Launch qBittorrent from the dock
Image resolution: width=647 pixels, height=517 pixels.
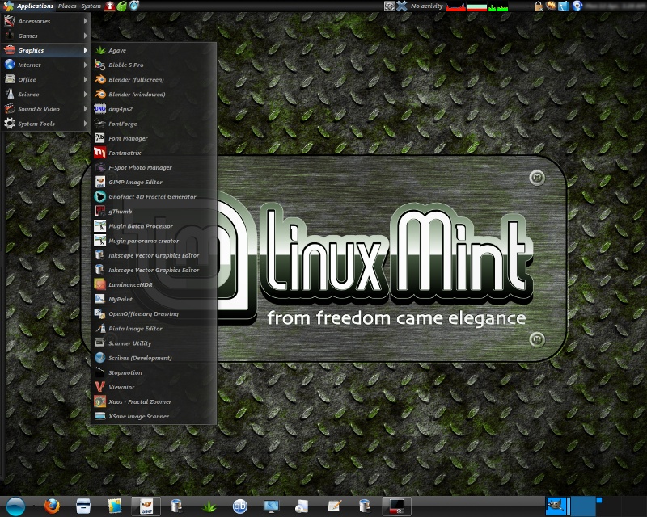[240, 506]
